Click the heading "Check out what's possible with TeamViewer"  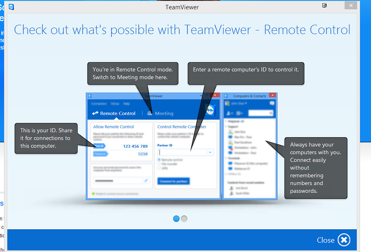182,30
